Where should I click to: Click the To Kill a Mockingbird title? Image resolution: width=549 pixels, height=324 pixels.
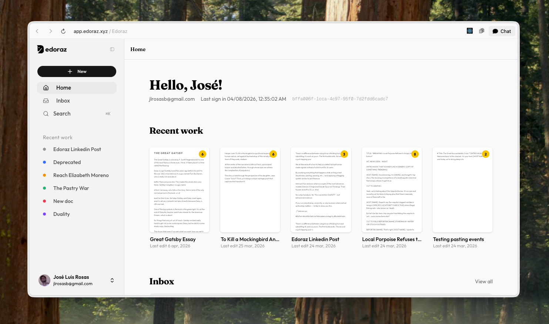(250, 239)
